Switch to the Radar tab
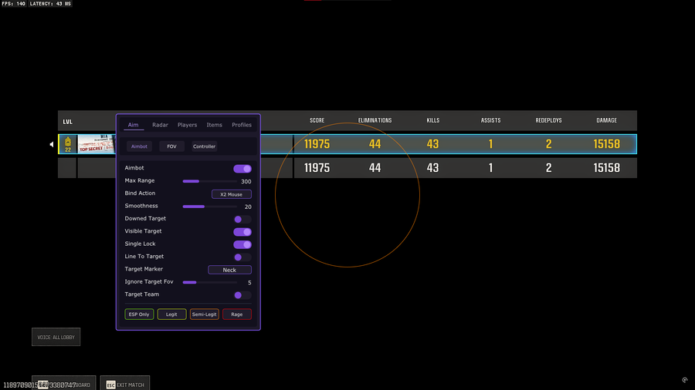The height and width of the screenshot is (390, 695). 160,125
